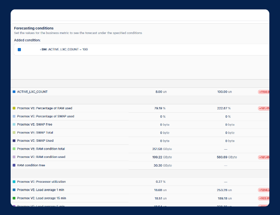
Task: Click the 8.00 un current value
Action: click(x=161, y=92)
